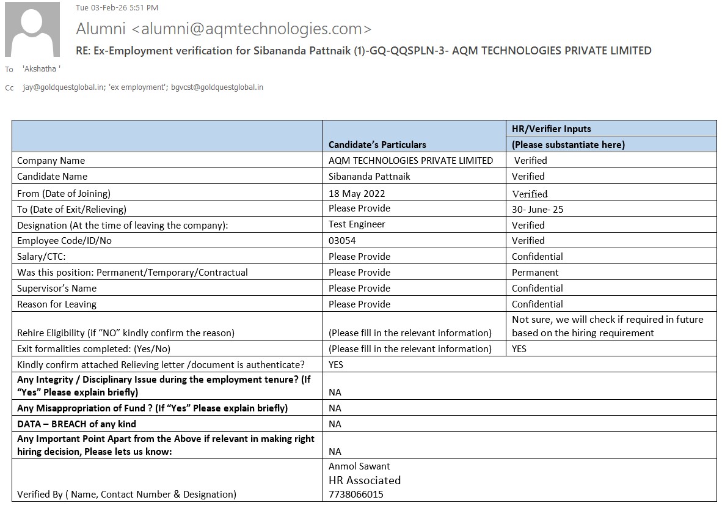Click the 'Company Name' row label

click(51, 160)
